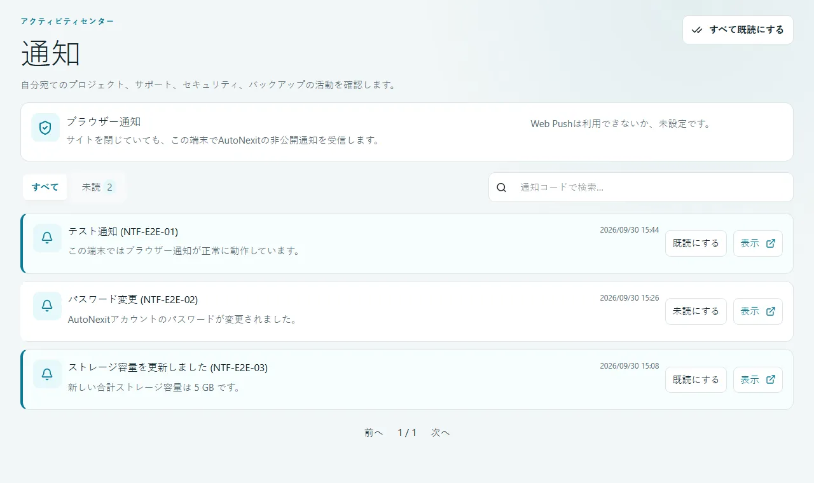Mark all notifications read with すべて既読にする
814x483 pixels.
coord(738,30)
